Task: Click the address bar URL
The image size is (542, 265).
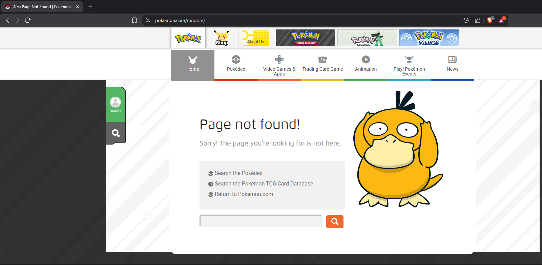Action: (180, 20)
